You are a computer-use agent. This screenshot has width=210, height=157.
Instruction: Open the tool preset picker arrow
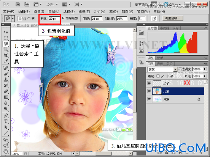tap(13, 19)
